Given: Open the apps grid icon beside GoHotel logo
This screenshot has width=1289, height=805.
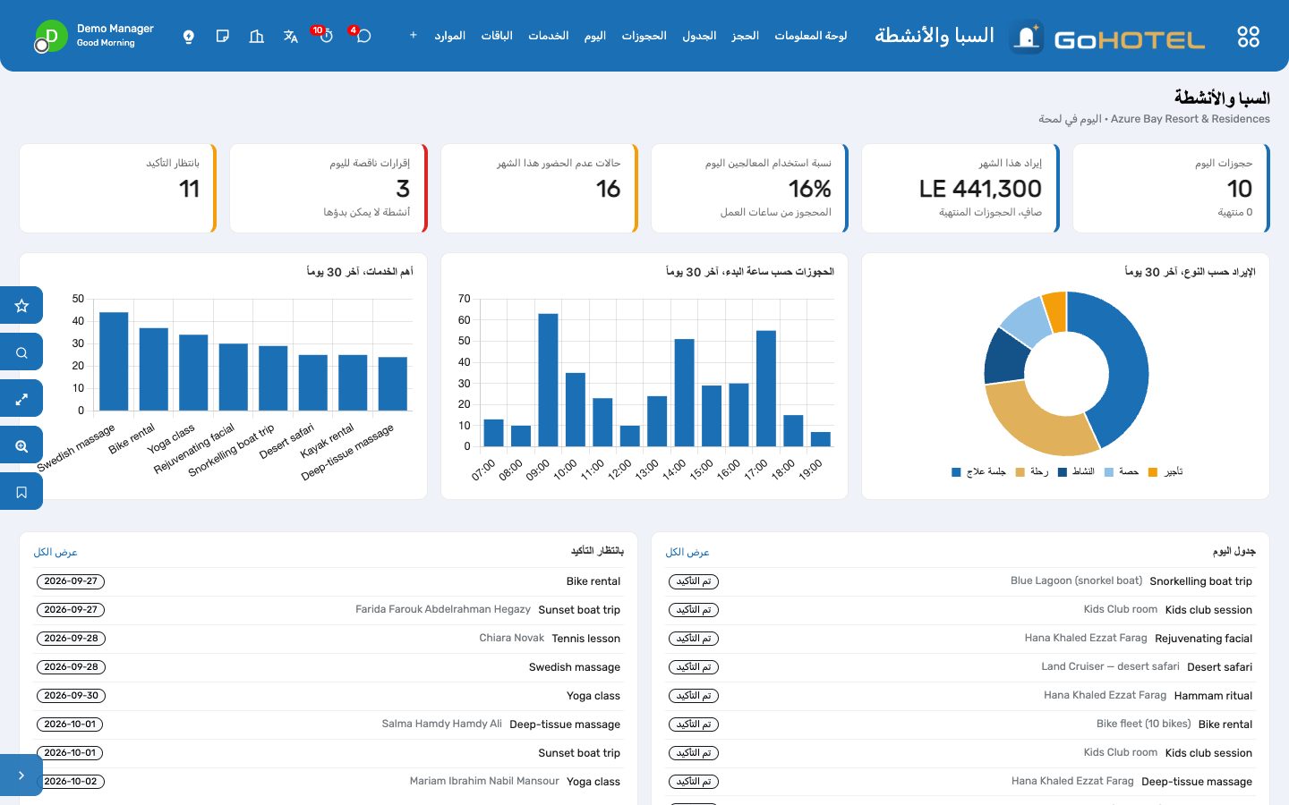Looking at the screenshot, I should click(1248, 37).
